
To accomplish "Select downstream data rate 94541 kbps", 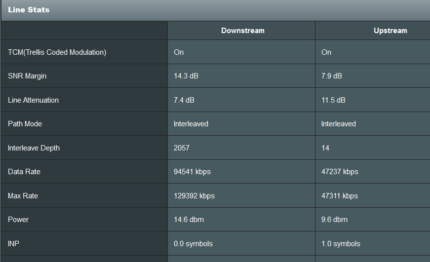I will (x=192, y=172).
